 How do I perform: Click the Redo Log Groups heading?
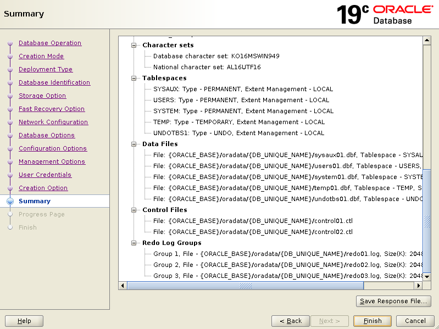(172, 243)
